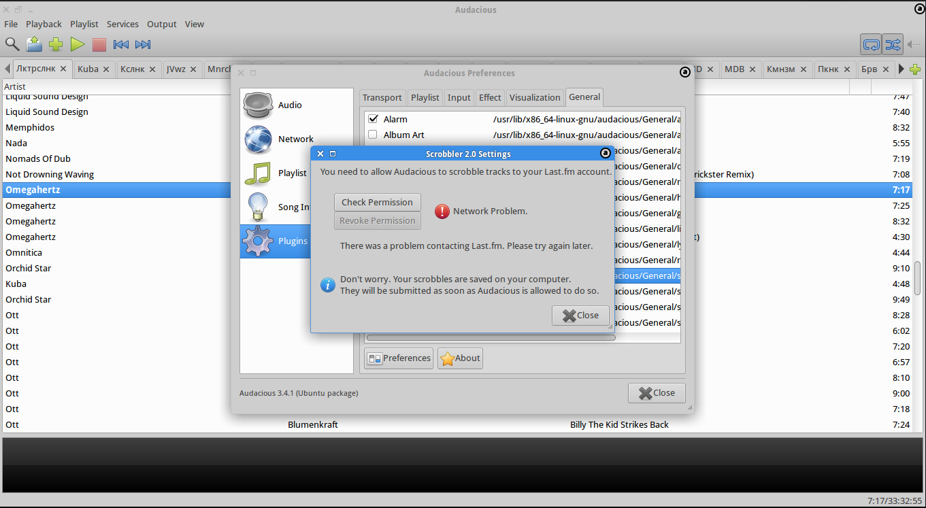Switch to the Effect plugins tab
Viewport: 926px width, 508px height.
pyautogui.click(x=490, y=97)
